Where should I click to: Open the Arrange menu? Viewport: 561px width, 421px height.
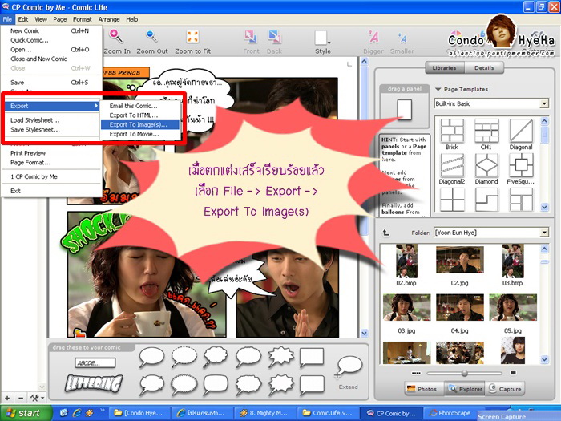pos(109,19)
